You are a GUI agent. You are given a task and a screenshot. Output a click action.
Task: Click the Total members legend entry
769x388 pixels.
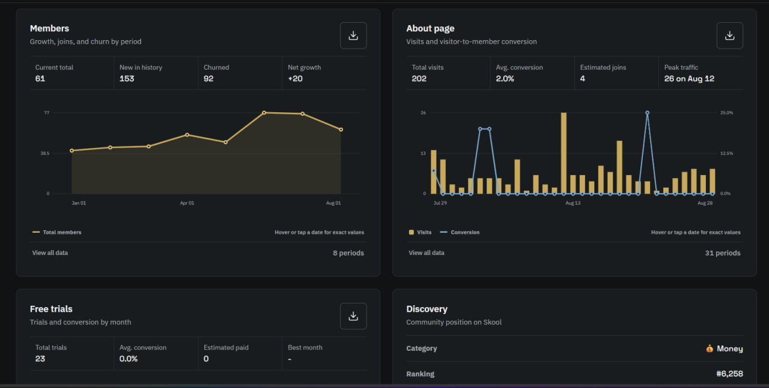tap(56, 232)
